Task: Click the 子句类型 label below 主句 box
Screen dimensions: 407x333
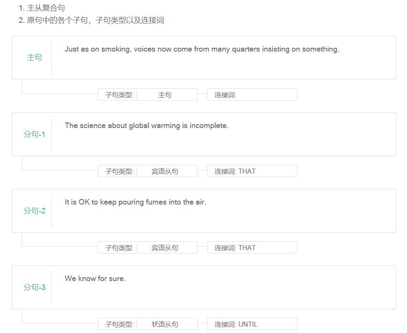Action: point(119,95)
